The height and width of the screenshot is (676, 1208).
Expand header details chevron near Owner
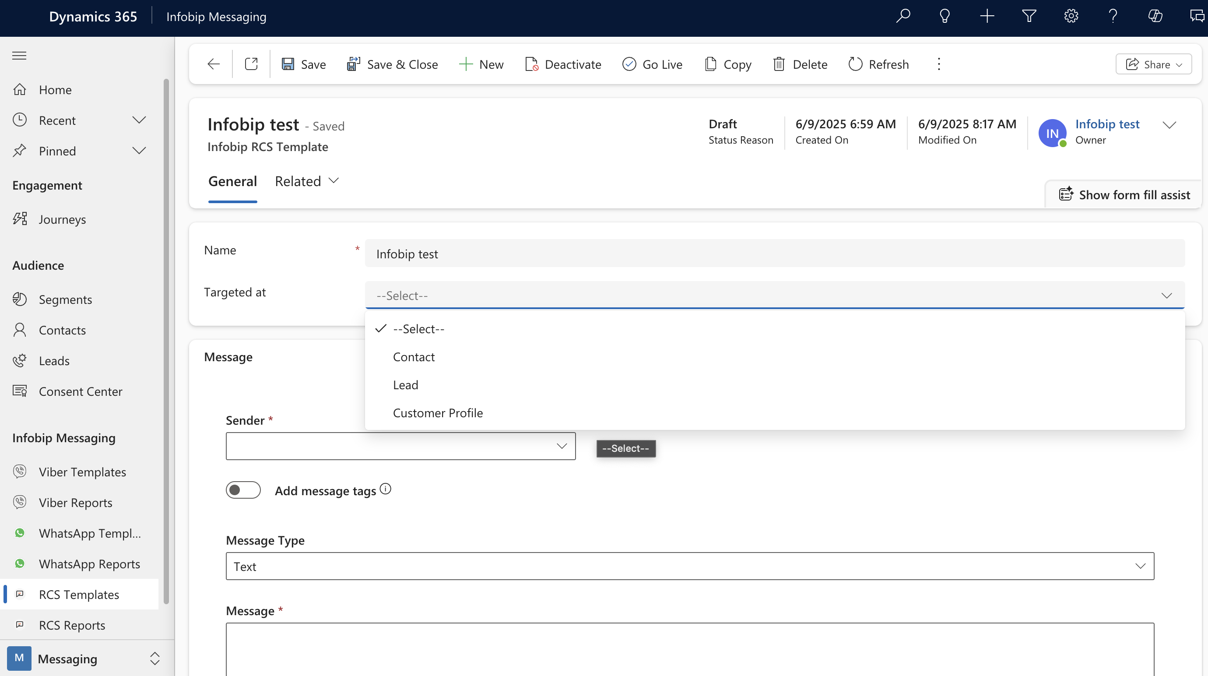(1169, 125)
